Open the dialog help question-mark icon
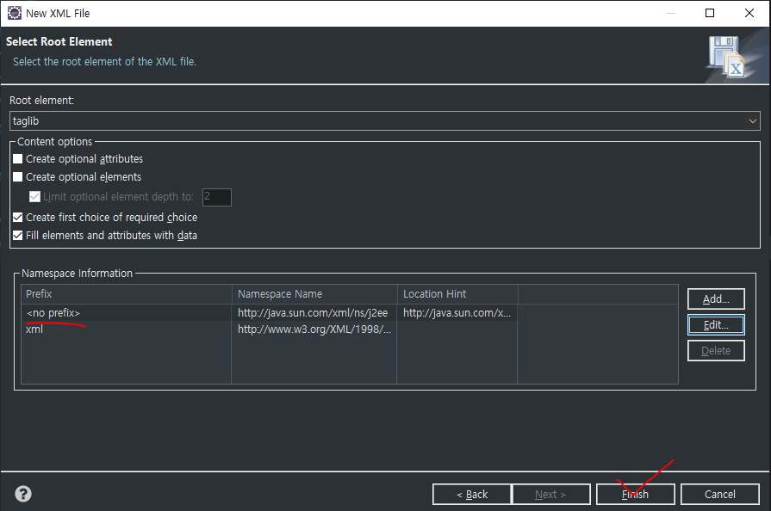This screenshot has width=771, height=511. (23, 494)
